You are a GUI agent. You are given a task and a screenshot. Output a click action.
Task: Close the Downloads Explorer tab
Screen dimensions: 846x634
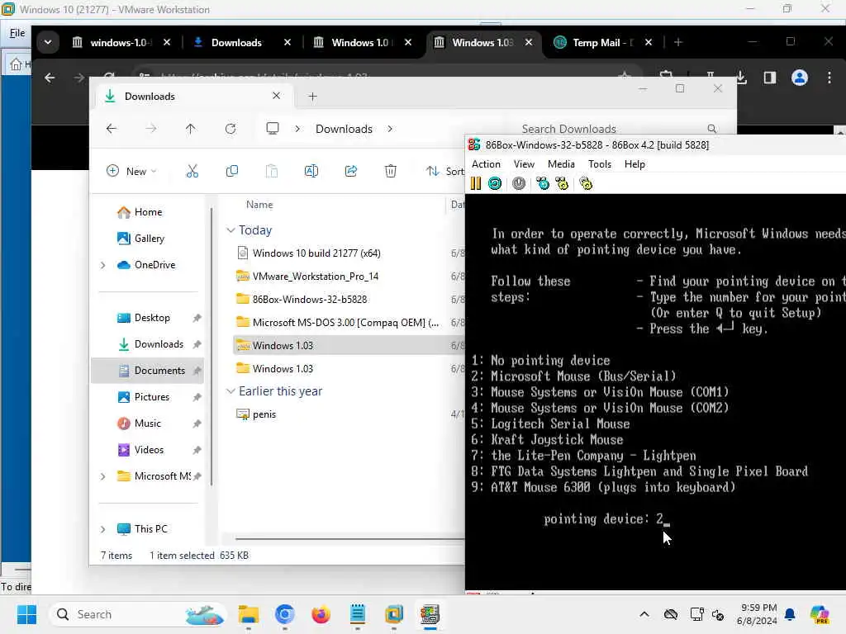click(x=276, y=96)
